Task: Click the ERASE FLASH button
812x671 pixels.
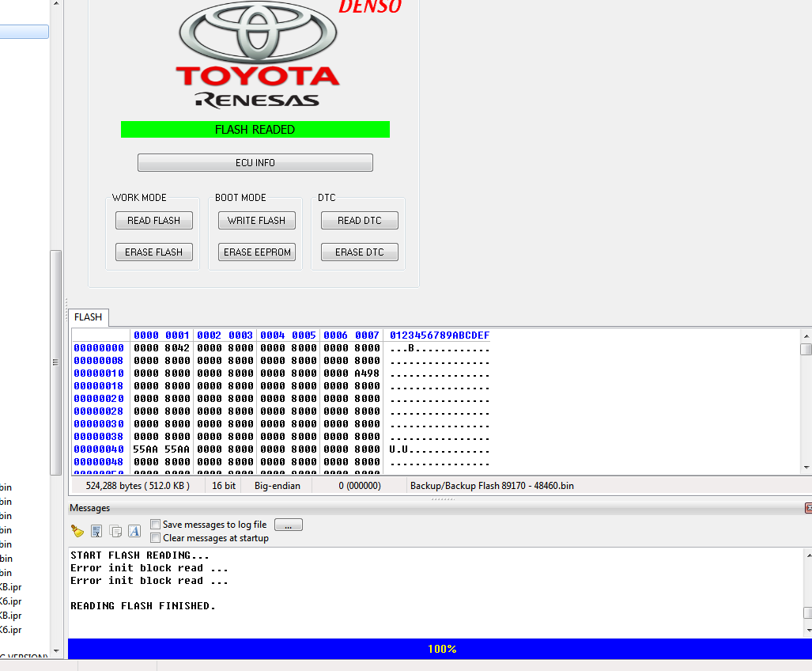Action: click(153, 252)
